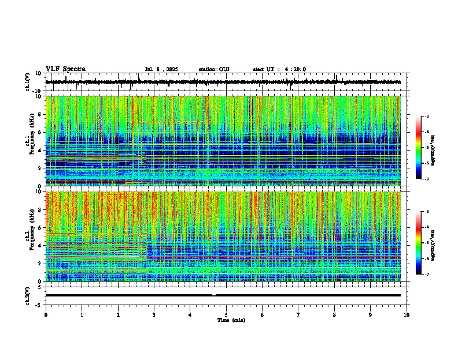Click time axis tick label "5"

tap(226, 315)
